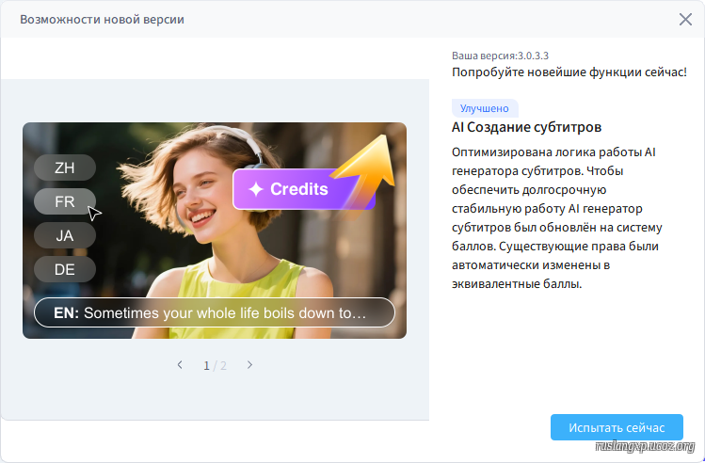
Task: Select the ZH language pill
Action: point(65,168)
